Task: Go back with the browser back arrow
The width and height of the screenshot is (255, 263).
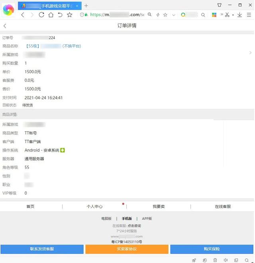Action: point(23,15)
